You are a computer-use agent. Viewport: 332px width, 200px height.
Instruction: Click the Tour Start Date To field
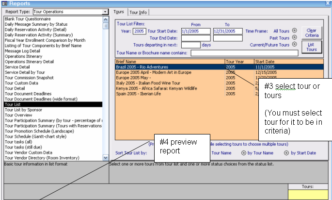point(227,31)
